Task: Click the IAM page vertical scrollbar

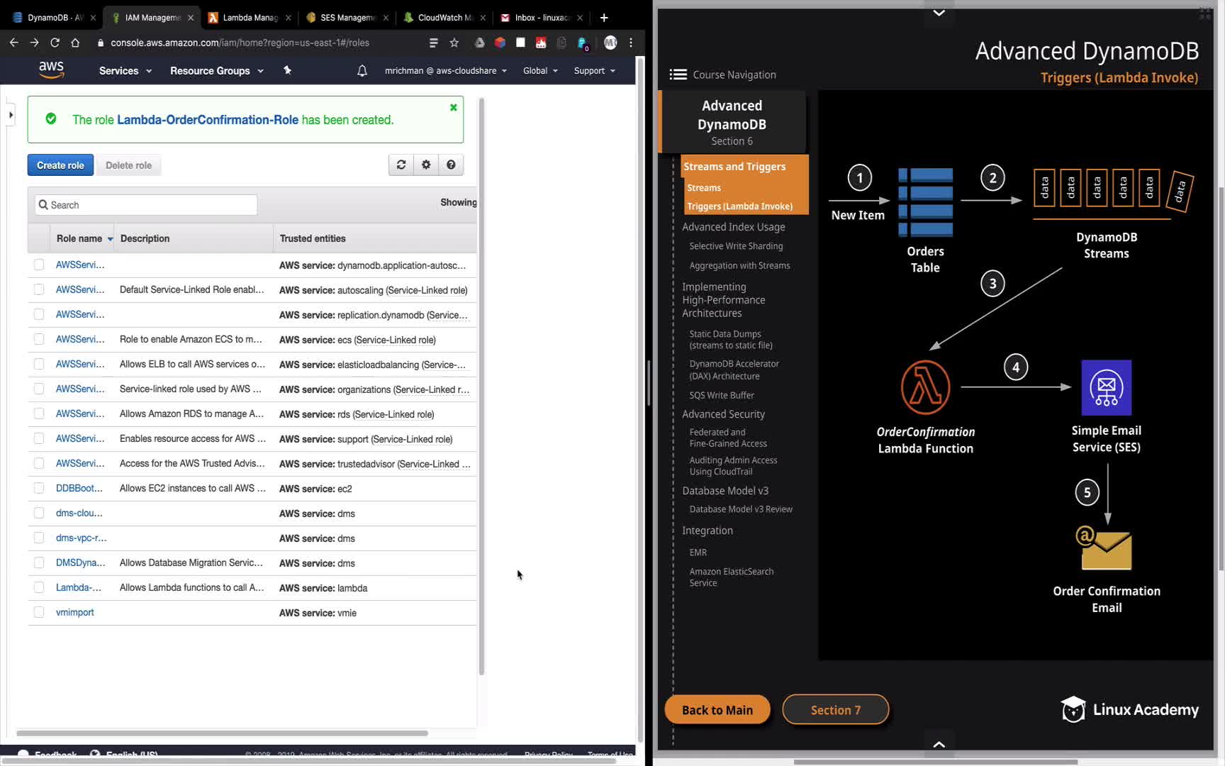Action: point(482,387)
